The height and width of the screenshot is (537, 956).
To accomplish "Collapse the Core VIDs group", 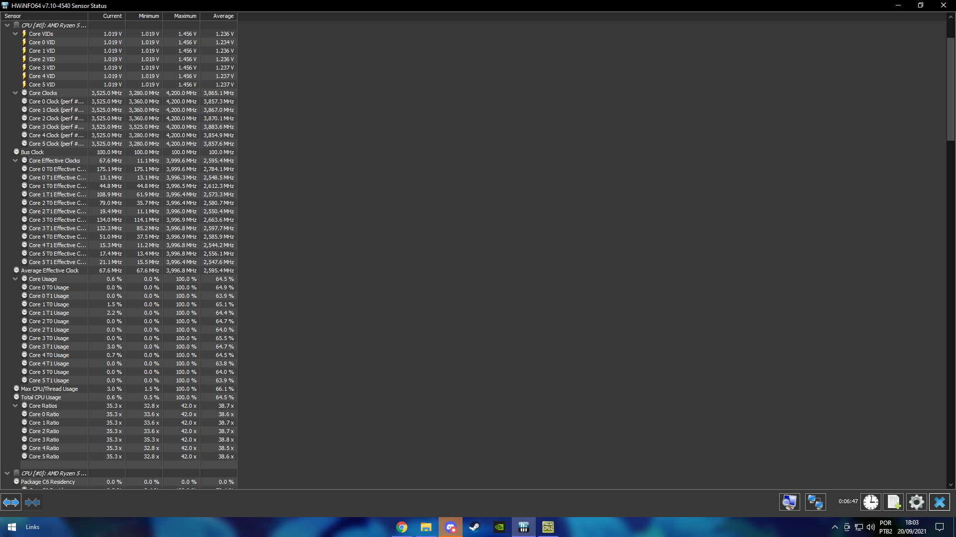I will 15,34.
